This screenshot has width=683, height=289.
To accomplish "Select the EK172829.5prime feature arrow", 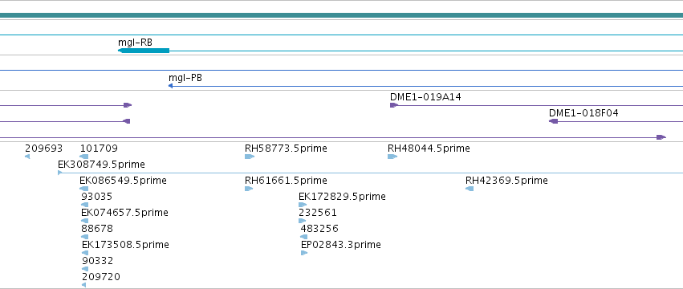I will [303, 205].
